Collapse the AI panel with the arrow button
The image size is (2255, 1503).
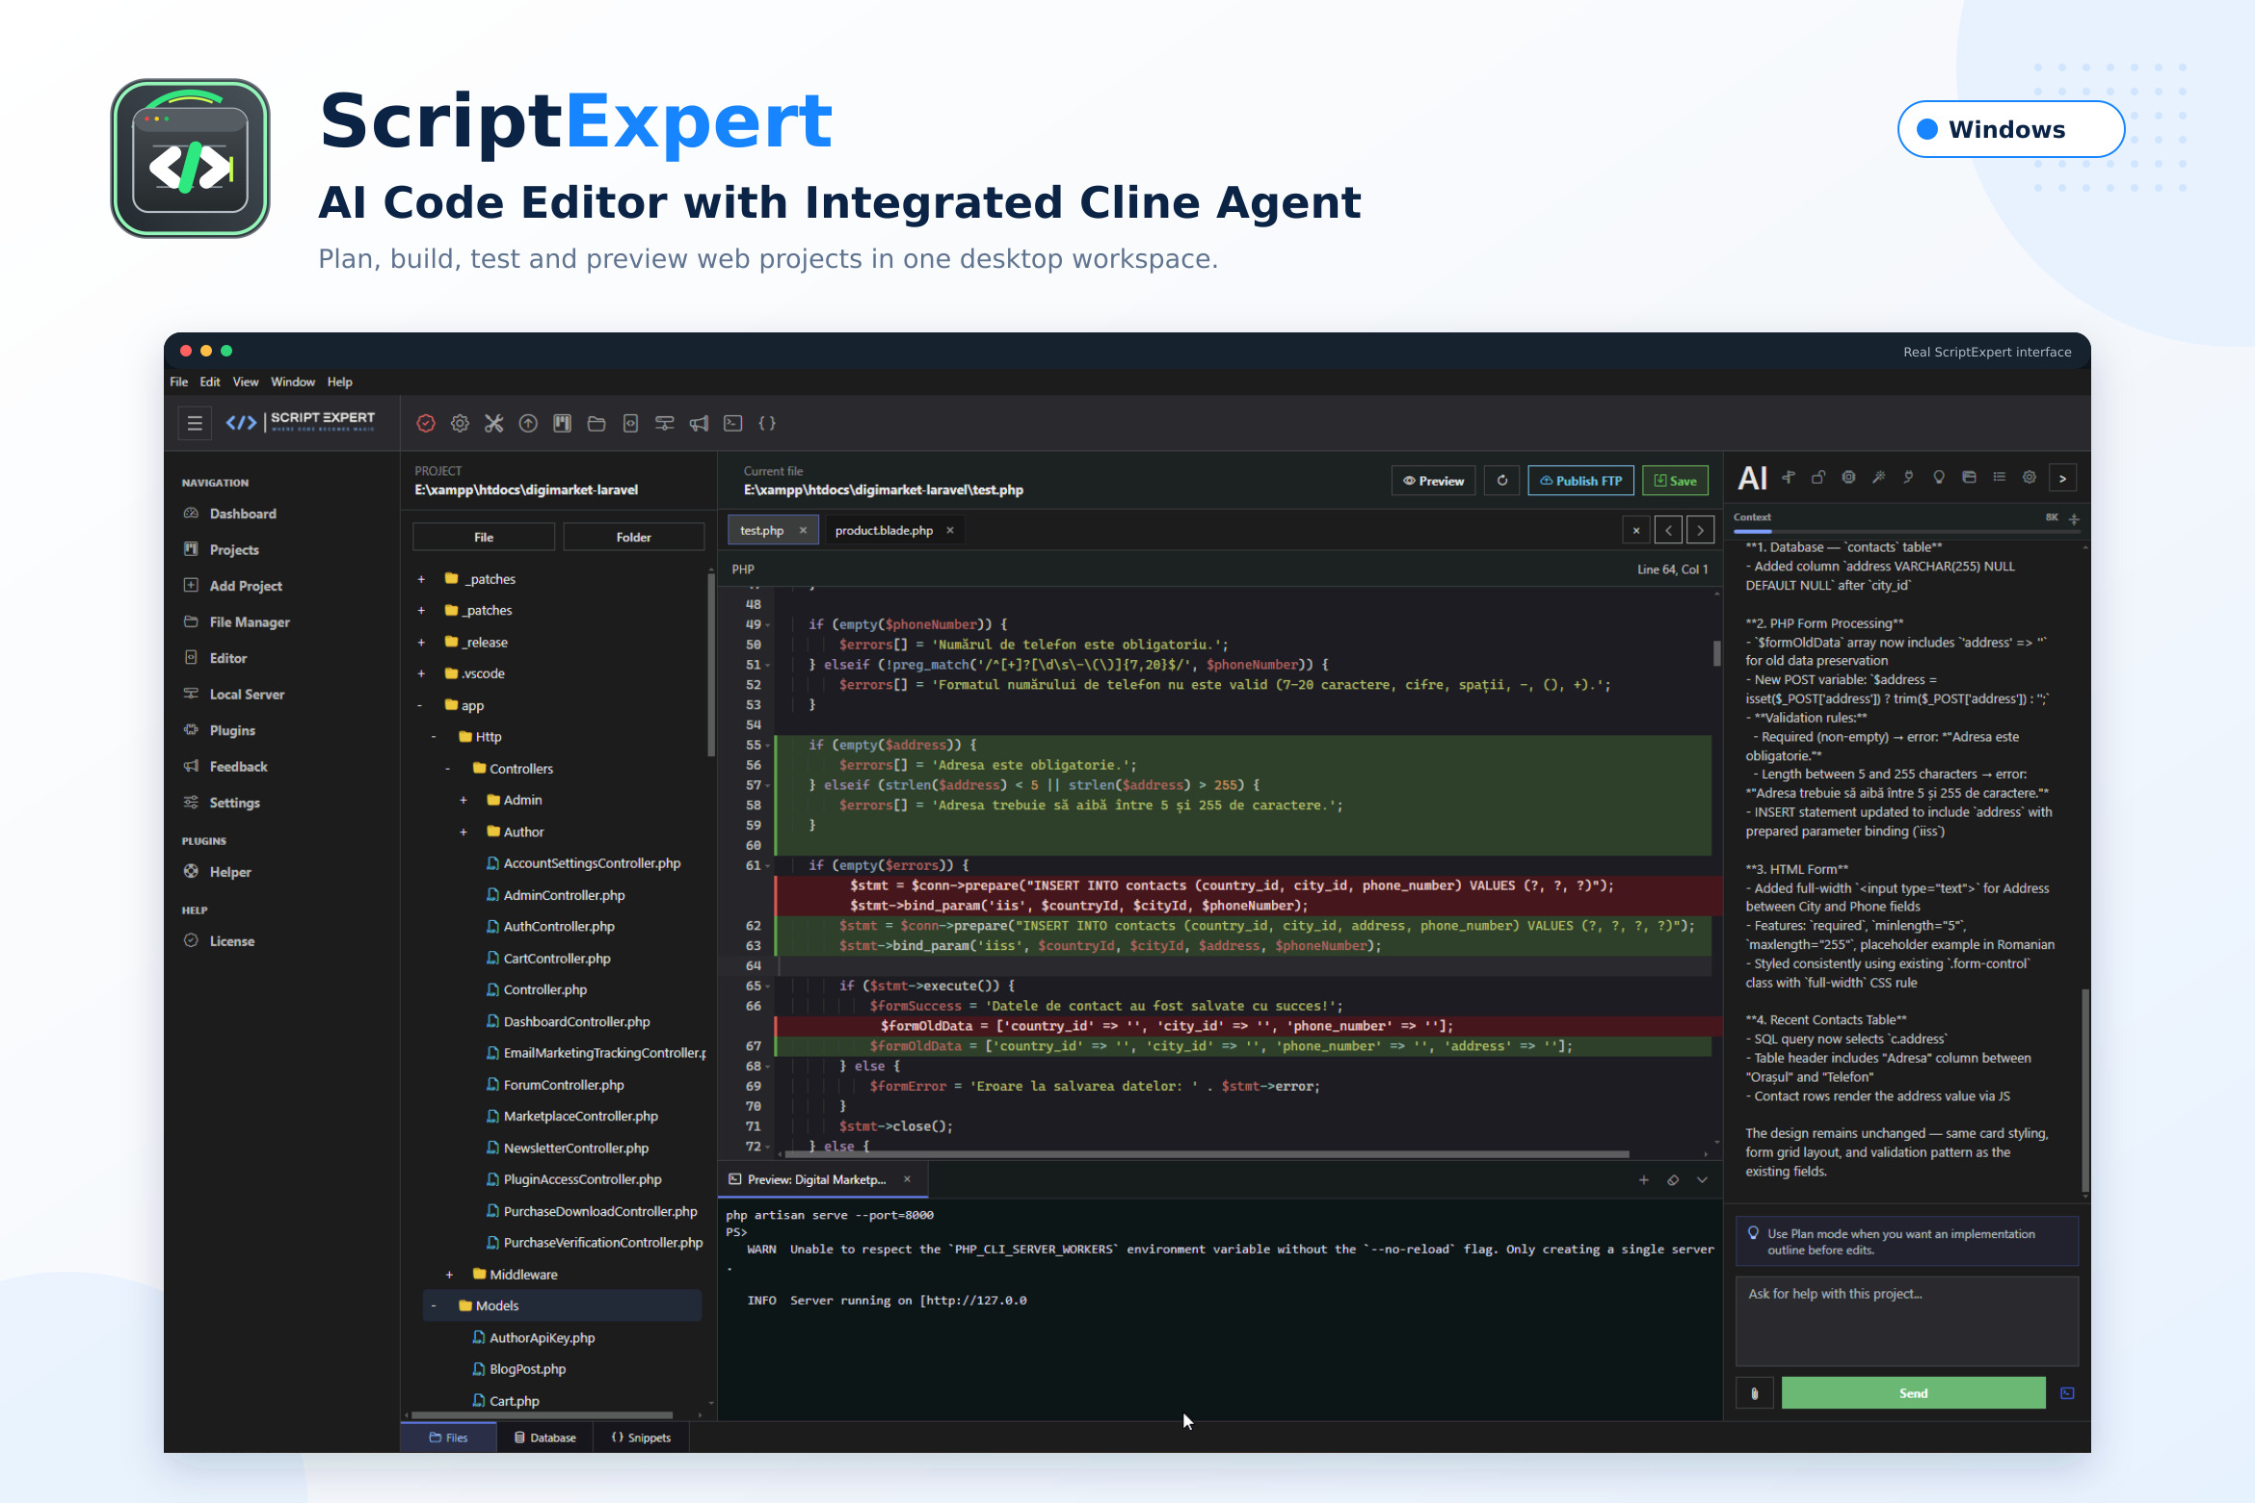coord(2063,478)
